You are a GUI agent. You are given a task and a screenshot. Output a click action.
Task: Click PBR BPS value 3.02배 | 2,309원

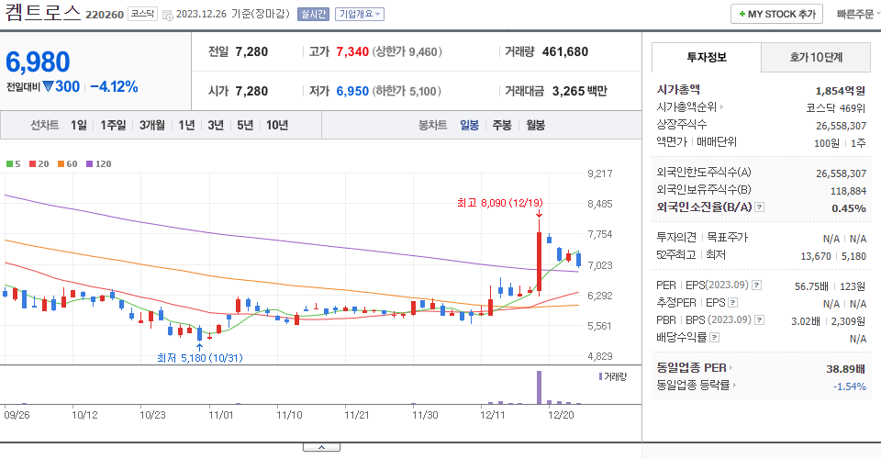[828, 321]
